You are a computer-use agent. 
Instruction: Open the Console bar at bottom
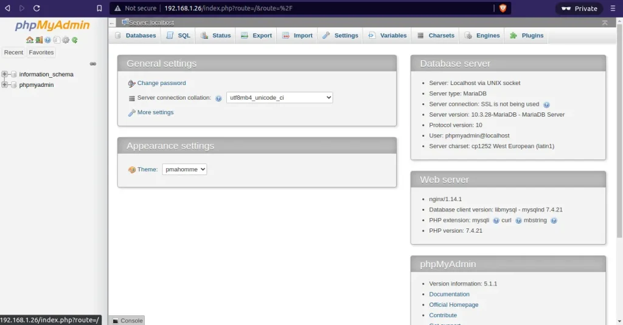(127, 321)
